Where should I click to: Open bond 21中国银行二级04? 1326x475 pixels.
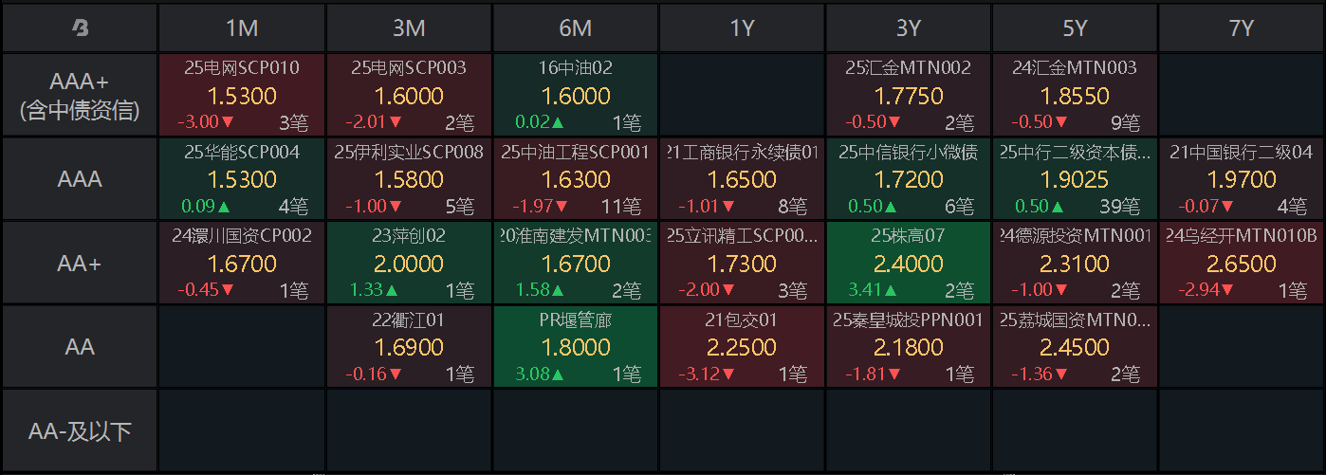click(x=1242, y=152)
